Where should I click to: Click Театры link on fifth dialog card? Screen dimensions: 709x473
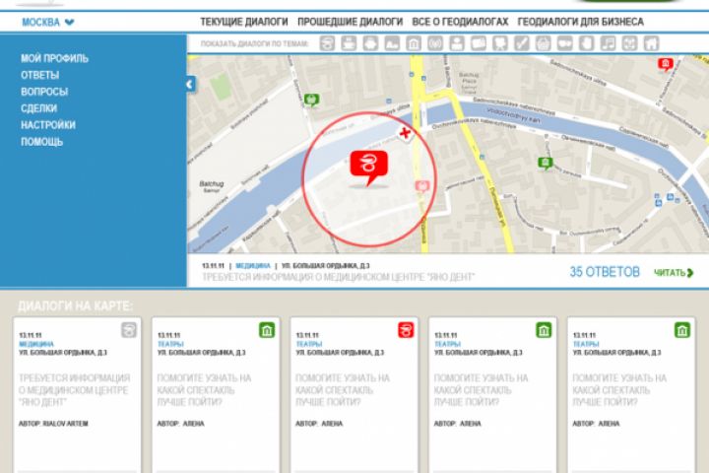point(586,345)
